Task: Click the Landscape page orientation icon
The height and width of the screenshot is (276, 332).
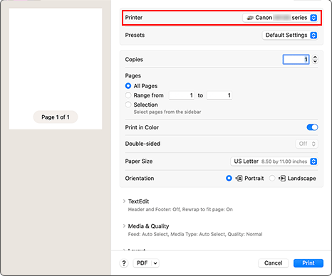Action: click(x=282, y=179)
